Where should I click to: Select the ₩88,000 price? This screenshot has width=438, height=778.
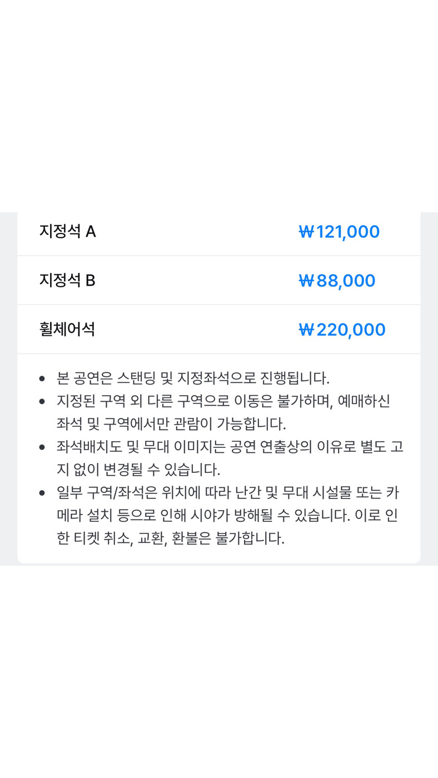337,281
